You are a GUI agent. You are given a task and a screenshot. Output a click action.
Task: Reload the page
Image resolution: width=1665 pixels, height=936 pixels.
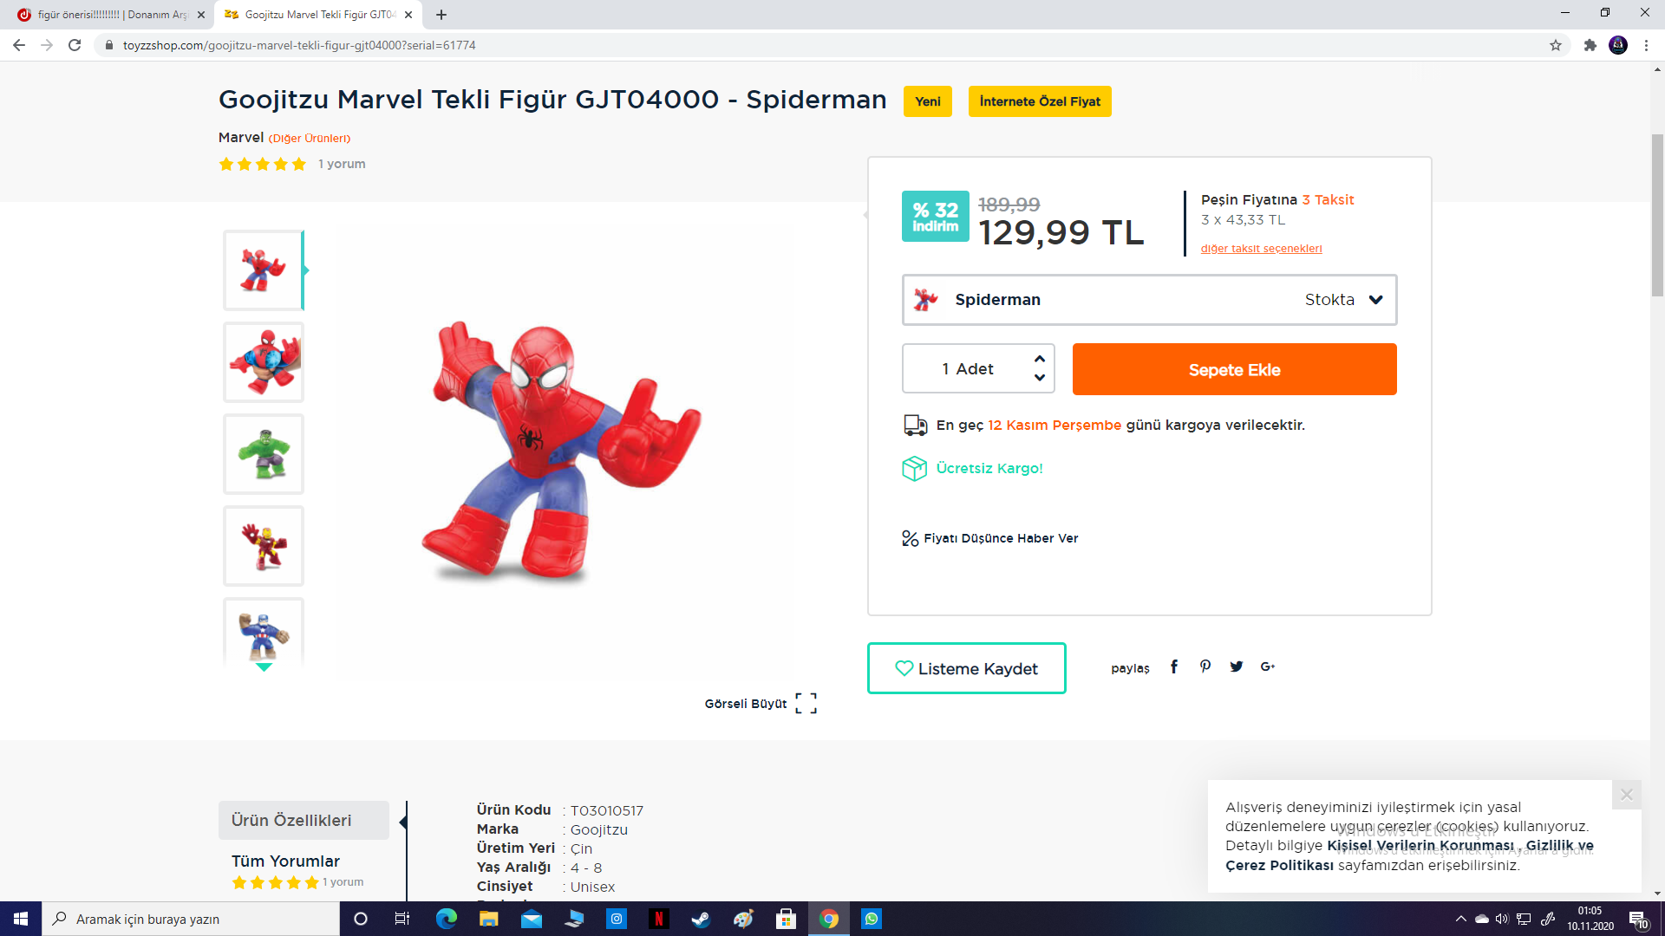[x=75, y=45]
